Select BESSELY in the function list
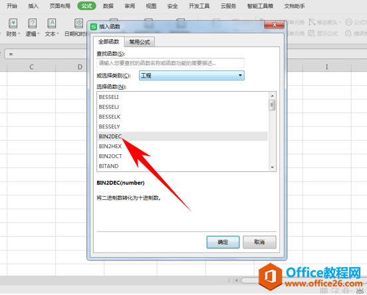Image resolution: width=367 pixels, height=295 pixels. pos(182,126)
